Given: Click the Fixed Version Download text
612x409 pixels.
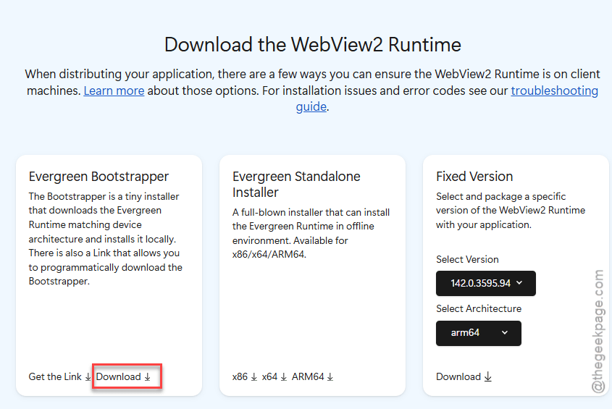Looking at the screenshot, I should (x=458, y=377).
